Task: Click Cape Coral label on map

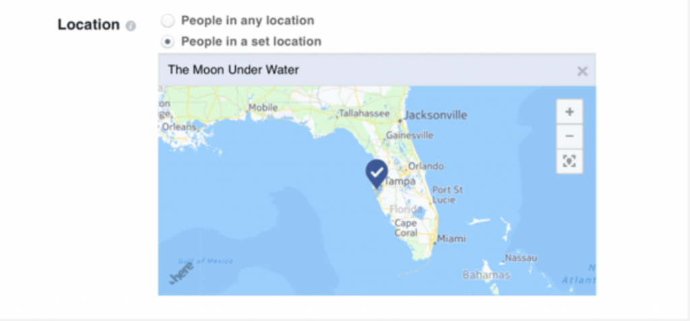Action: coord(406,227)
